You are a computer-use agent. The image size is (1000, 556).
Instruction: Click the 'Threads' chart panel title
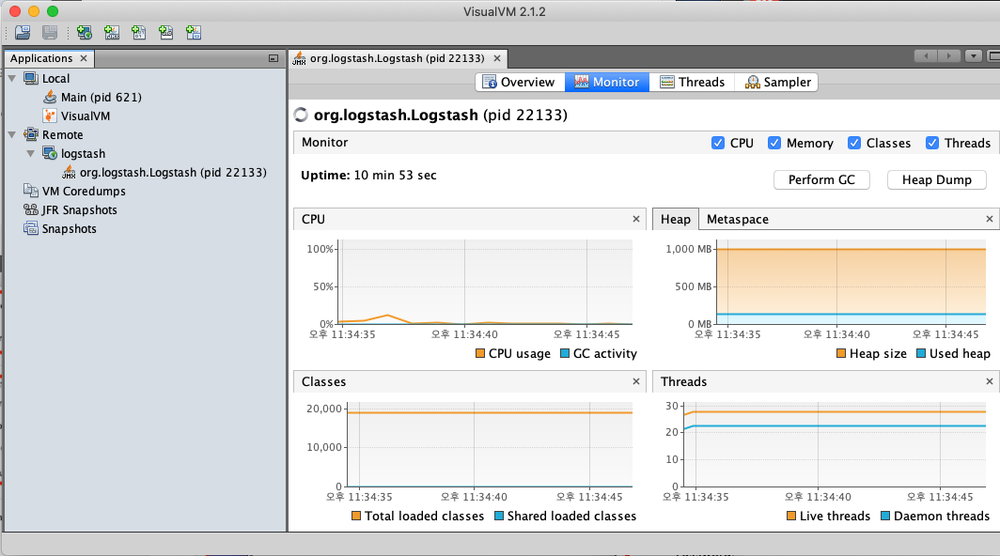683,381
